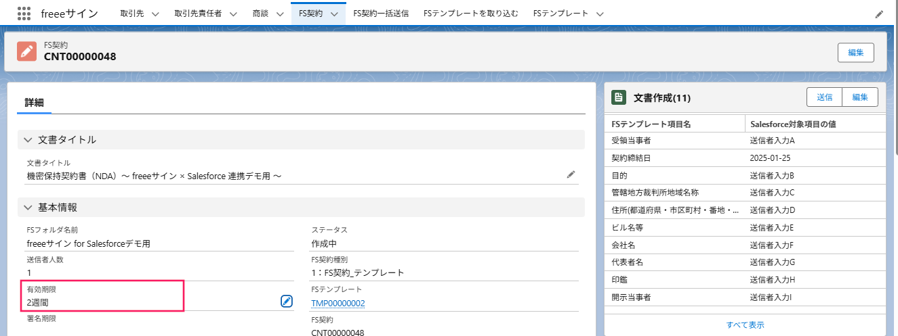Click 送信者入力A value

772,141
